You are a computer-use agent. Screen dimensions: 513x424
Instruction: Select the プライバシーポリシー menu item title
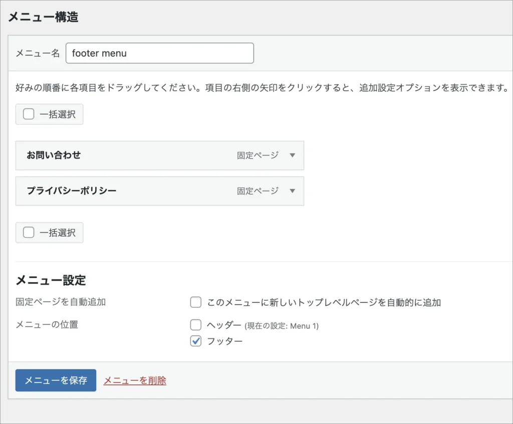click(71, 191)
